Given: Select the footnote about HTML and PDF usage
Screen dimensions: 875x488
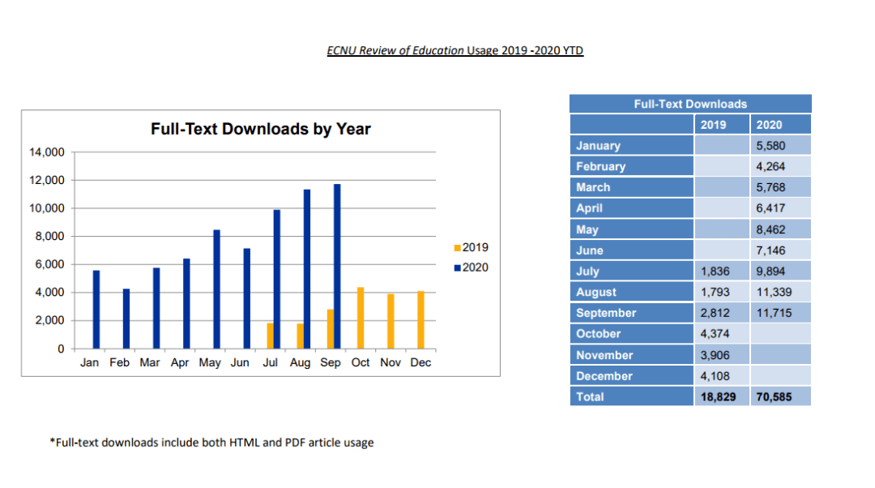Looking at the screenshot, I should (211, 443).
